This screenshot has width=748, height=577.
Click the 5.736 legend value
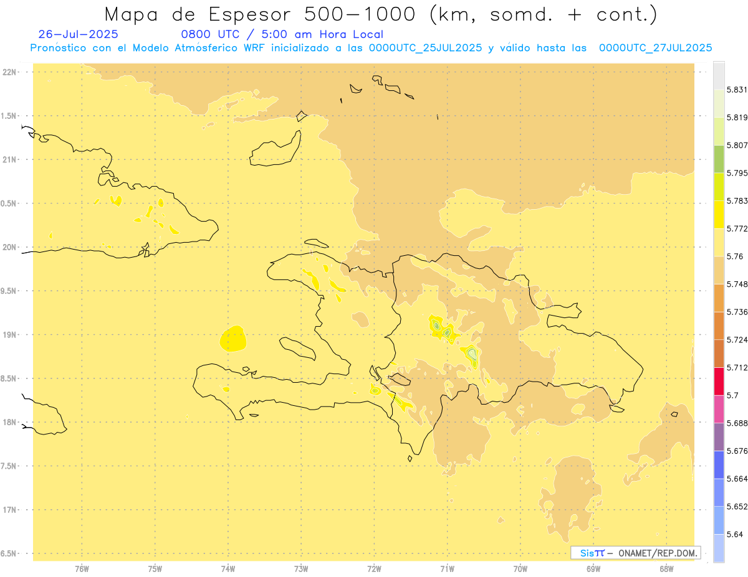[x=737, y=312]
